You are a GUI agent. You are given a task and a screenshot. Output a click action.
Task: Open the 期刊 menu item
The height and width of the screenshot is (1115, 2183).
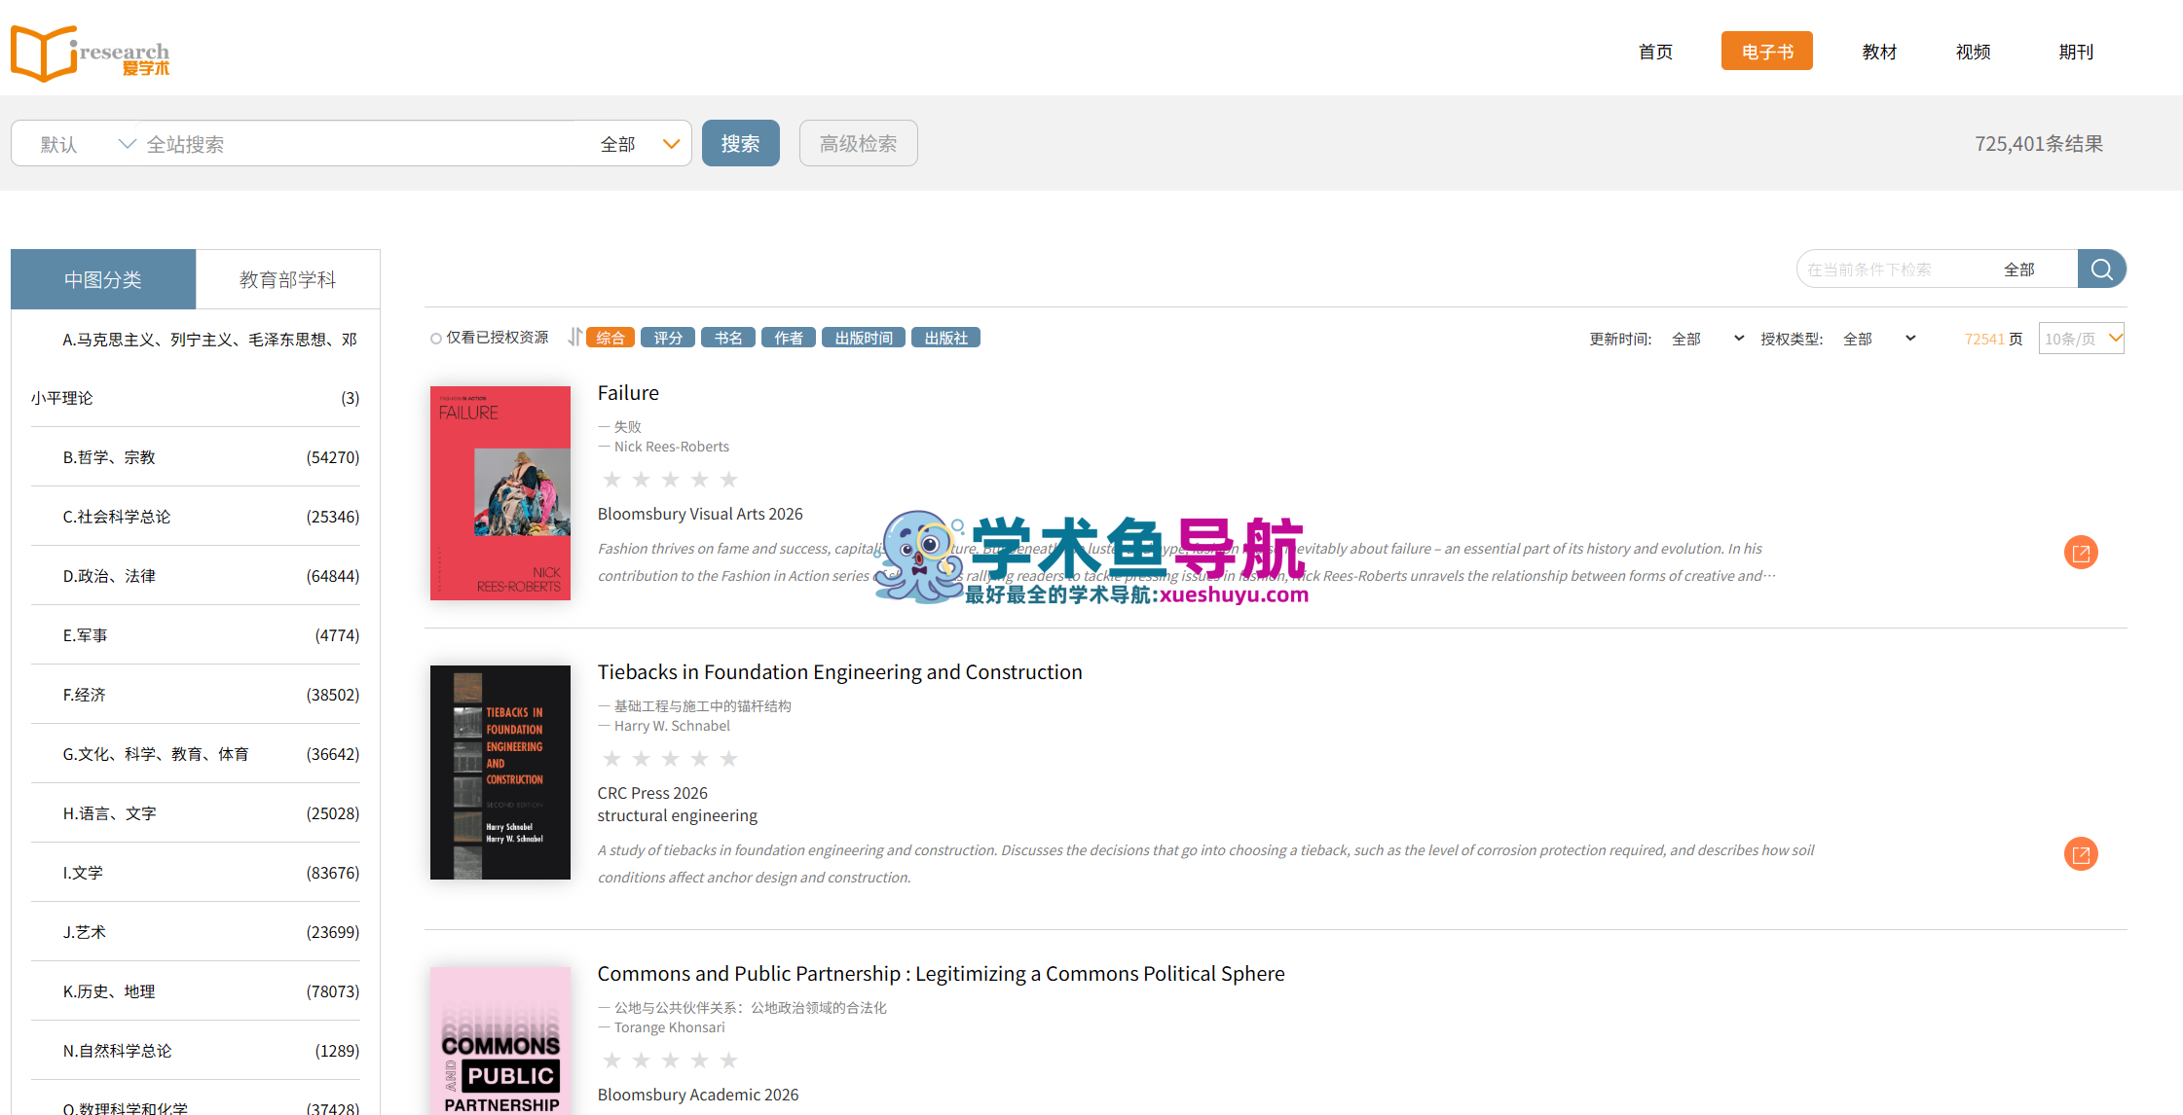[2075, 52]
